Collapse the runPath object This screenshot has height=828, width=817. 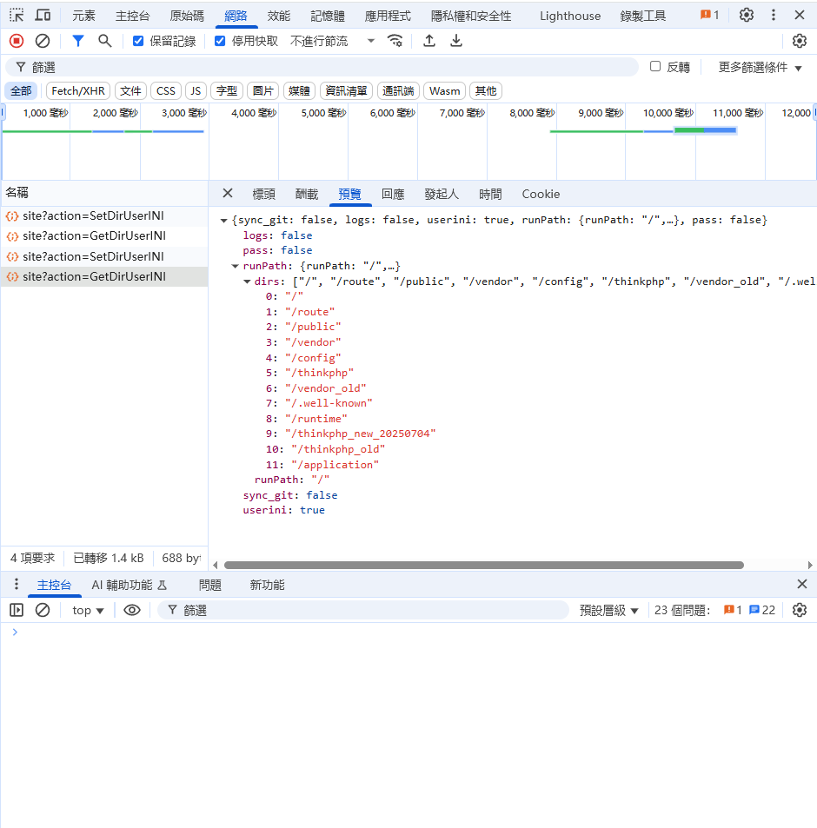pos(236,266)
